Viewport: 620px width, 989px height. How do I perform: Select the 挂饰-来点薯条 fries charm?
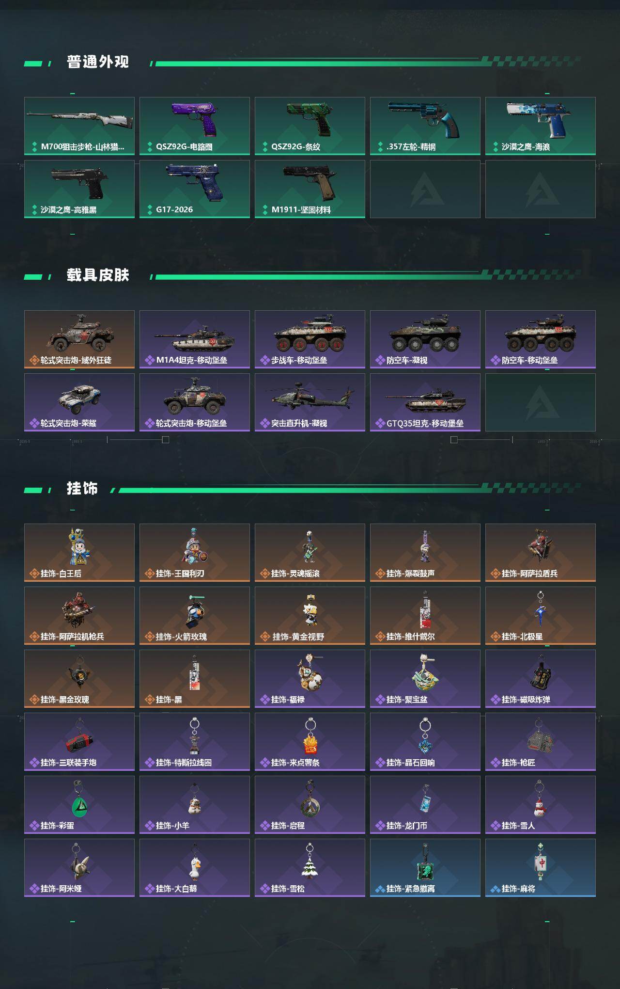[310, 742]
